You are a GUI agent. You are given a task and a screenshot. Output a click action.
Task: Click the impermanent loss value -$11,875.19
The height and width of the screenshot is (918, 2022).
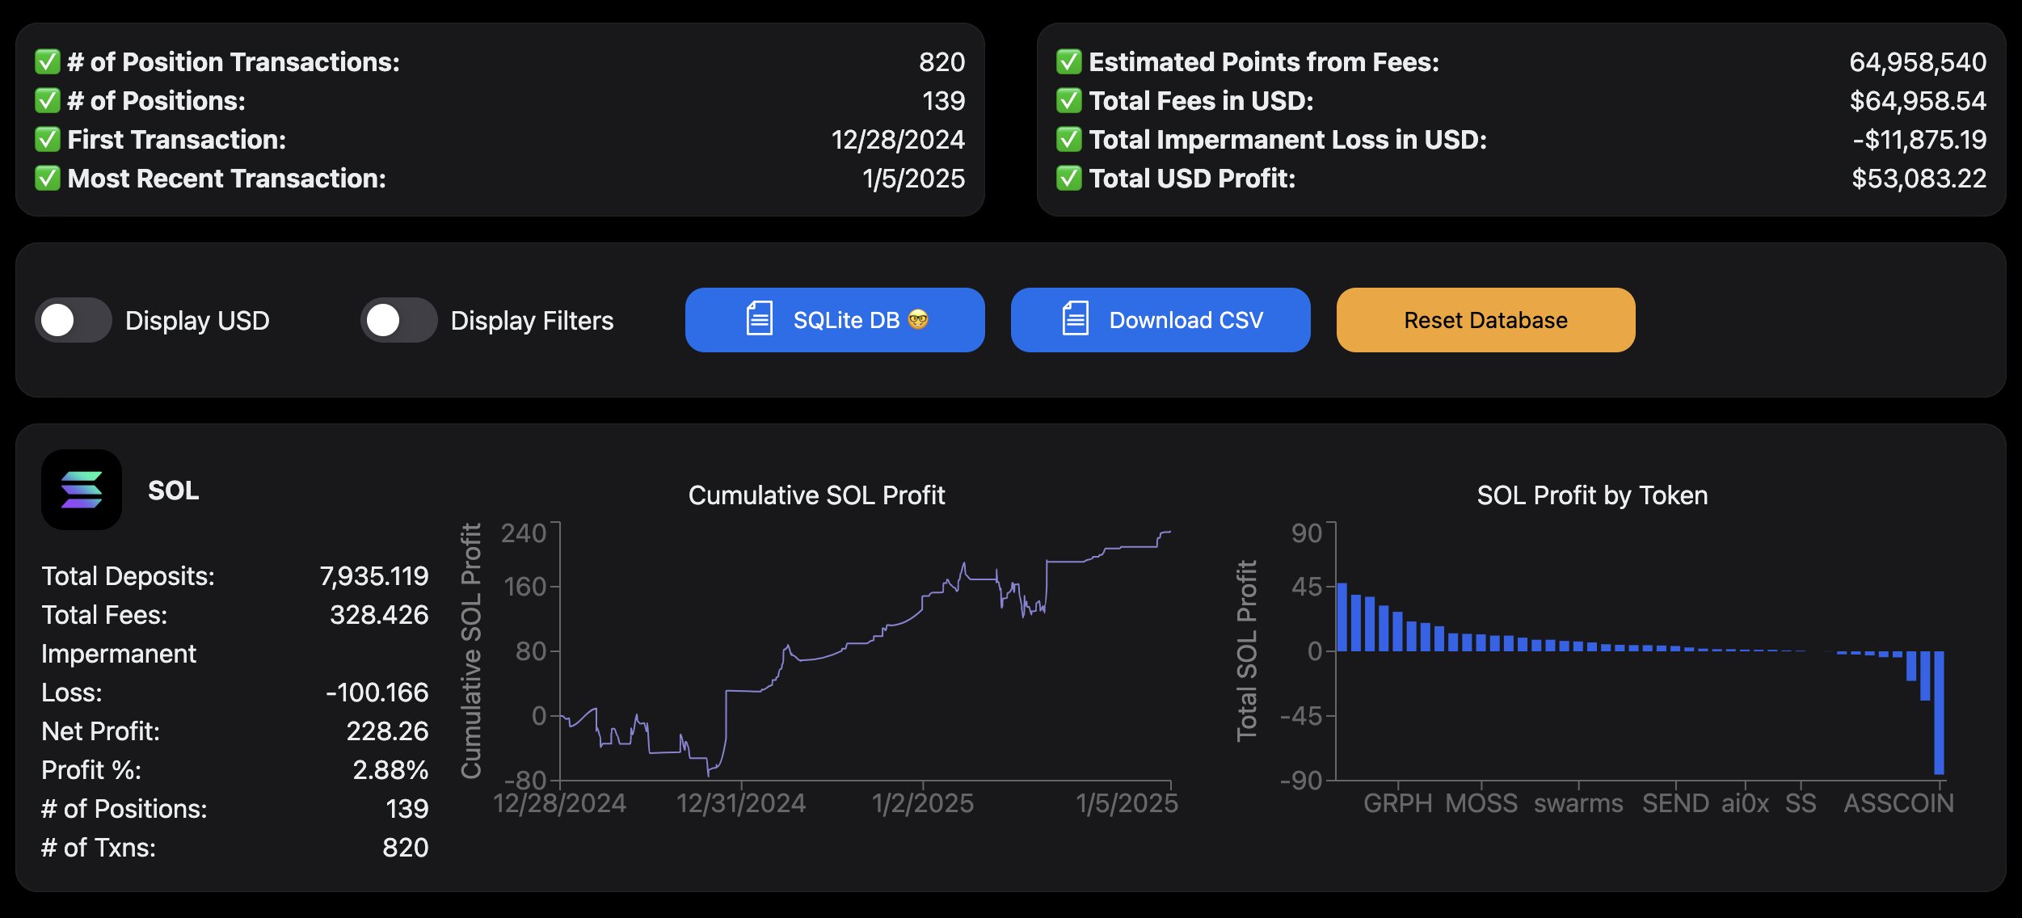[x=1919, y=140]
